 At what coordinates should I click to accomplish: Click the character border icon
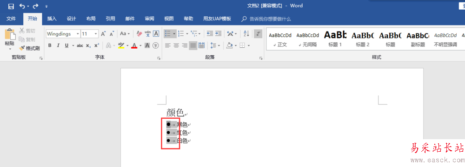click(156, 34)
